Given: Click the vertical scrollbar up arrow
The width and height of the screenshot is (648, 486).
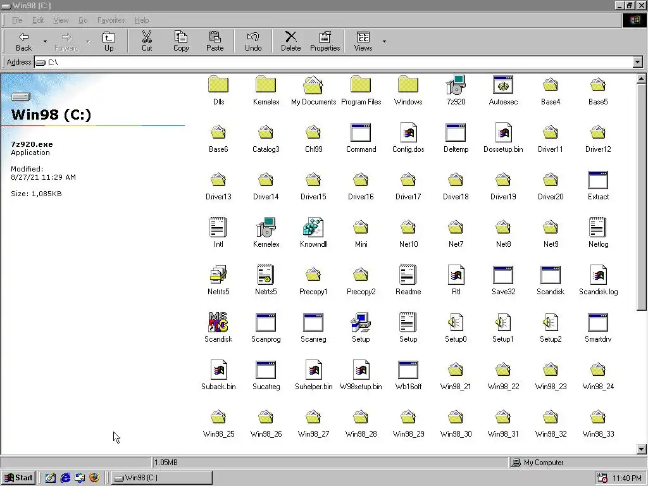Looking at the screenshot, I should [642, 78].
